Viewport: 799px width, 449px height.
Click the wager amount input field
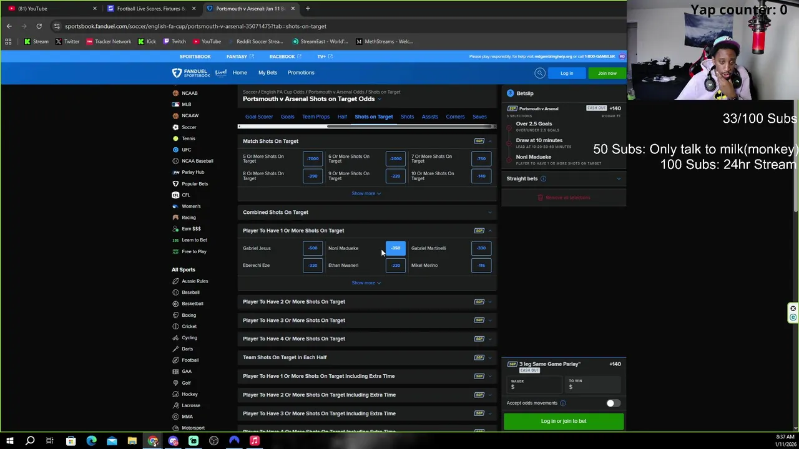click(x=535, y=385)
